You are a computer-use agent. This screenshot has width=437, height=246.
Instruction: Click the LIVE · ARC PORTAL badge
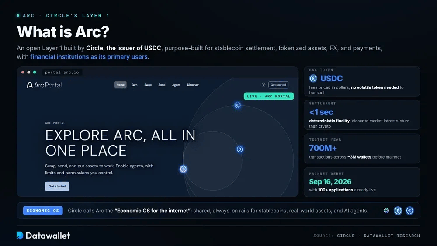tap(269, 96)
